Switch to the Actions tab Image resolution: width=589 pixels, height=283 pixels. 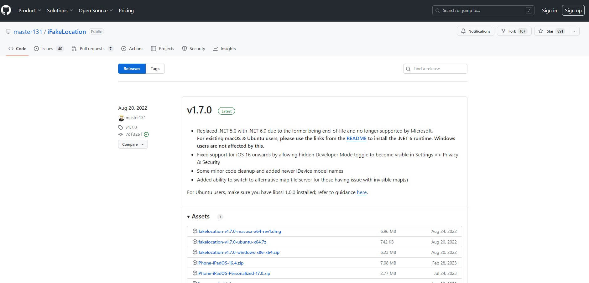pos(132,49)
